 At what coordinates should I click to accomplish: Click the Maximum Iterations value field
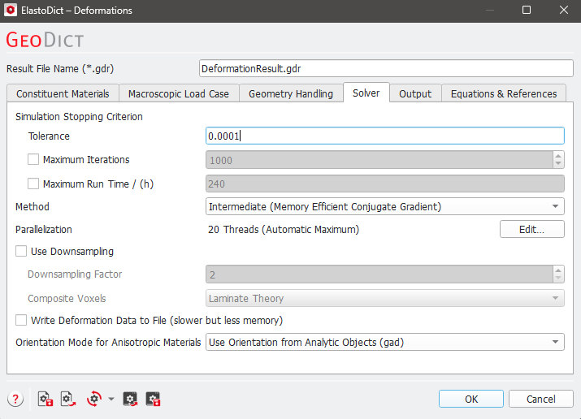(x=379, y=160)
